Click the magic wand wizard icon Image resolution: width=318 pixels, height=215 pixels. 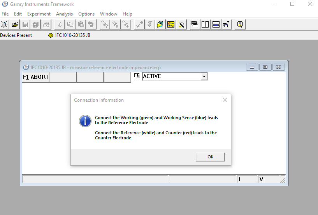click(181, 24)
